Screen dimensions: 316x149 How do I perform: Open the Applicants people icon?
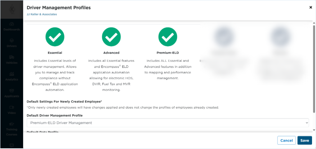pos(12,91)
